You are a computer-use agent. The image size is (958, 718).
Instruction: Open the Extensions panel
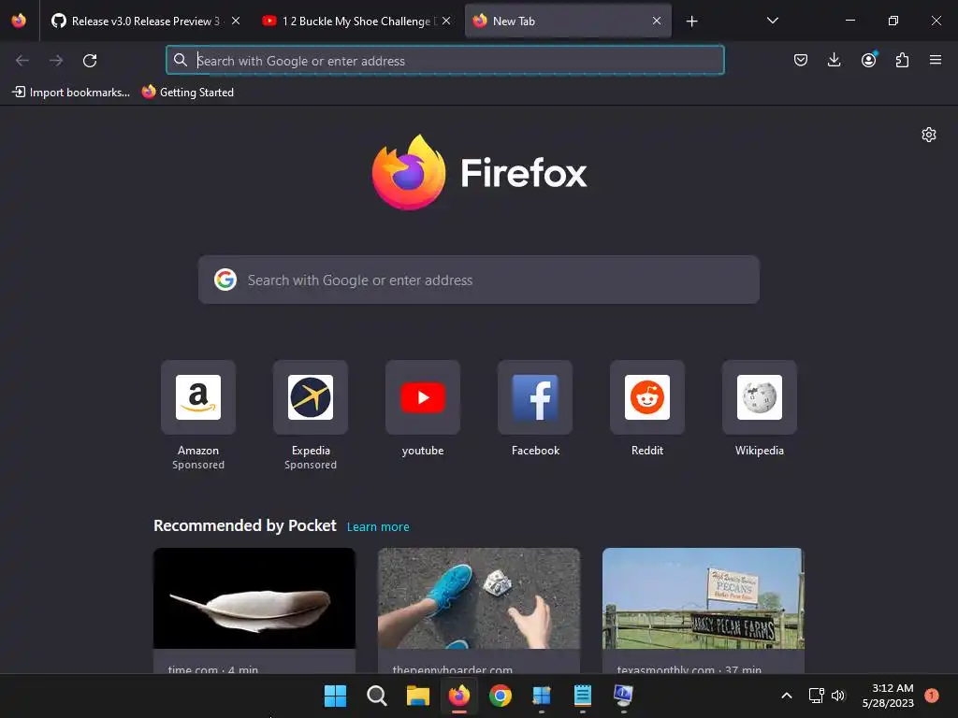pyautogui.click(x=902, y=60)
